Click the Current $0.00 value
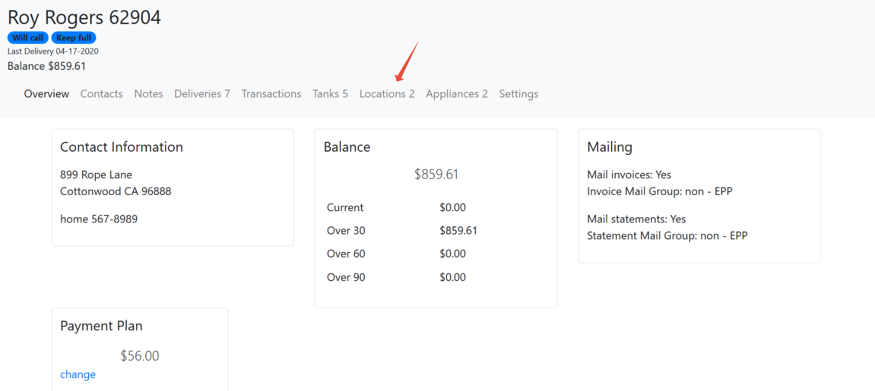This screenshot has width=875, height=391. pos(453,207)
